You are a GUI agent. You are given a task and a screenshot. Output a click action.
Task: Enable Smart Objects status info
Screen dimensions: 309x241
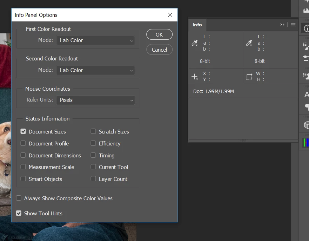pos(23,179)
